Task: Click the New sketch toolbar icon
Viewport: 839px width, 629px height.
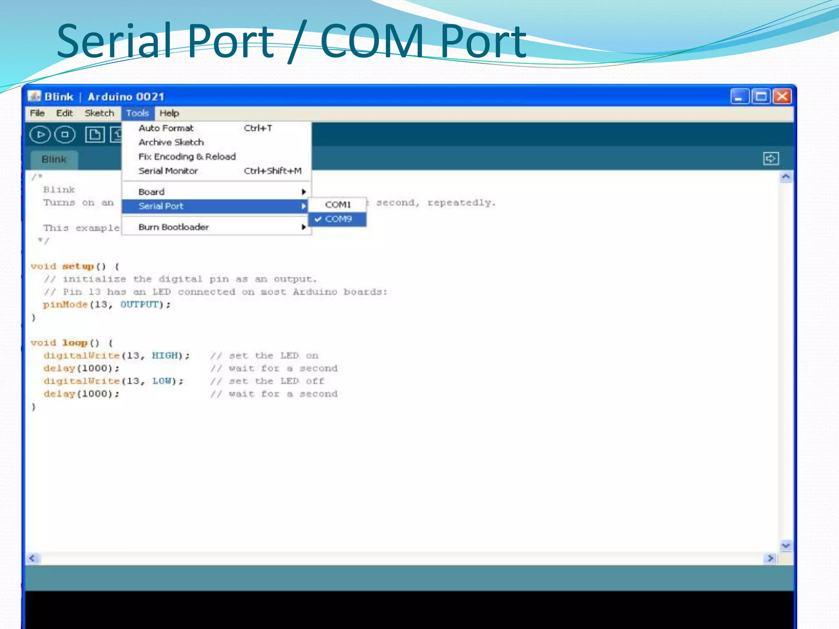Action: tap(95, 135)
